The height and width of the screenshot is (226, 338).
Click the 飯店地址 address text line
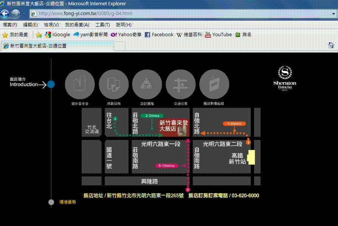point(133,195)
